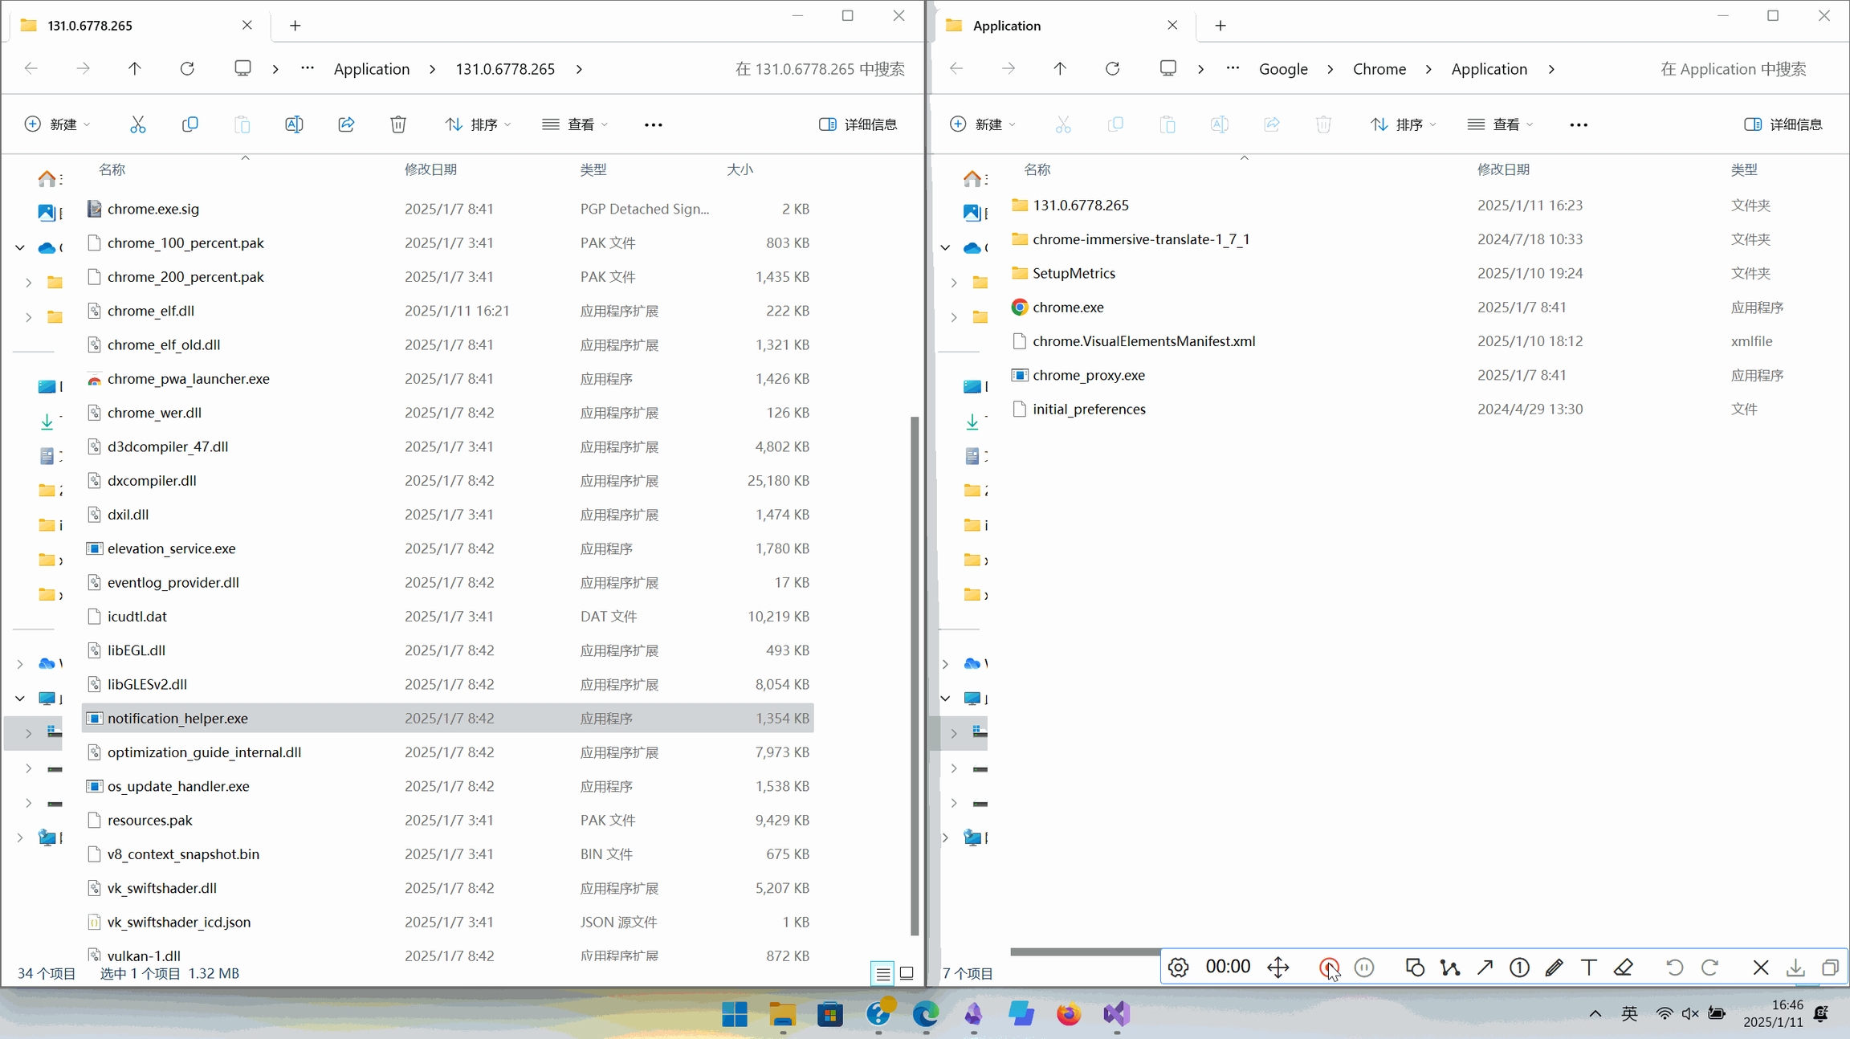Screen dimensions: 1850x1039
Task: Open the New dropdown in left window
Action: 57,124
